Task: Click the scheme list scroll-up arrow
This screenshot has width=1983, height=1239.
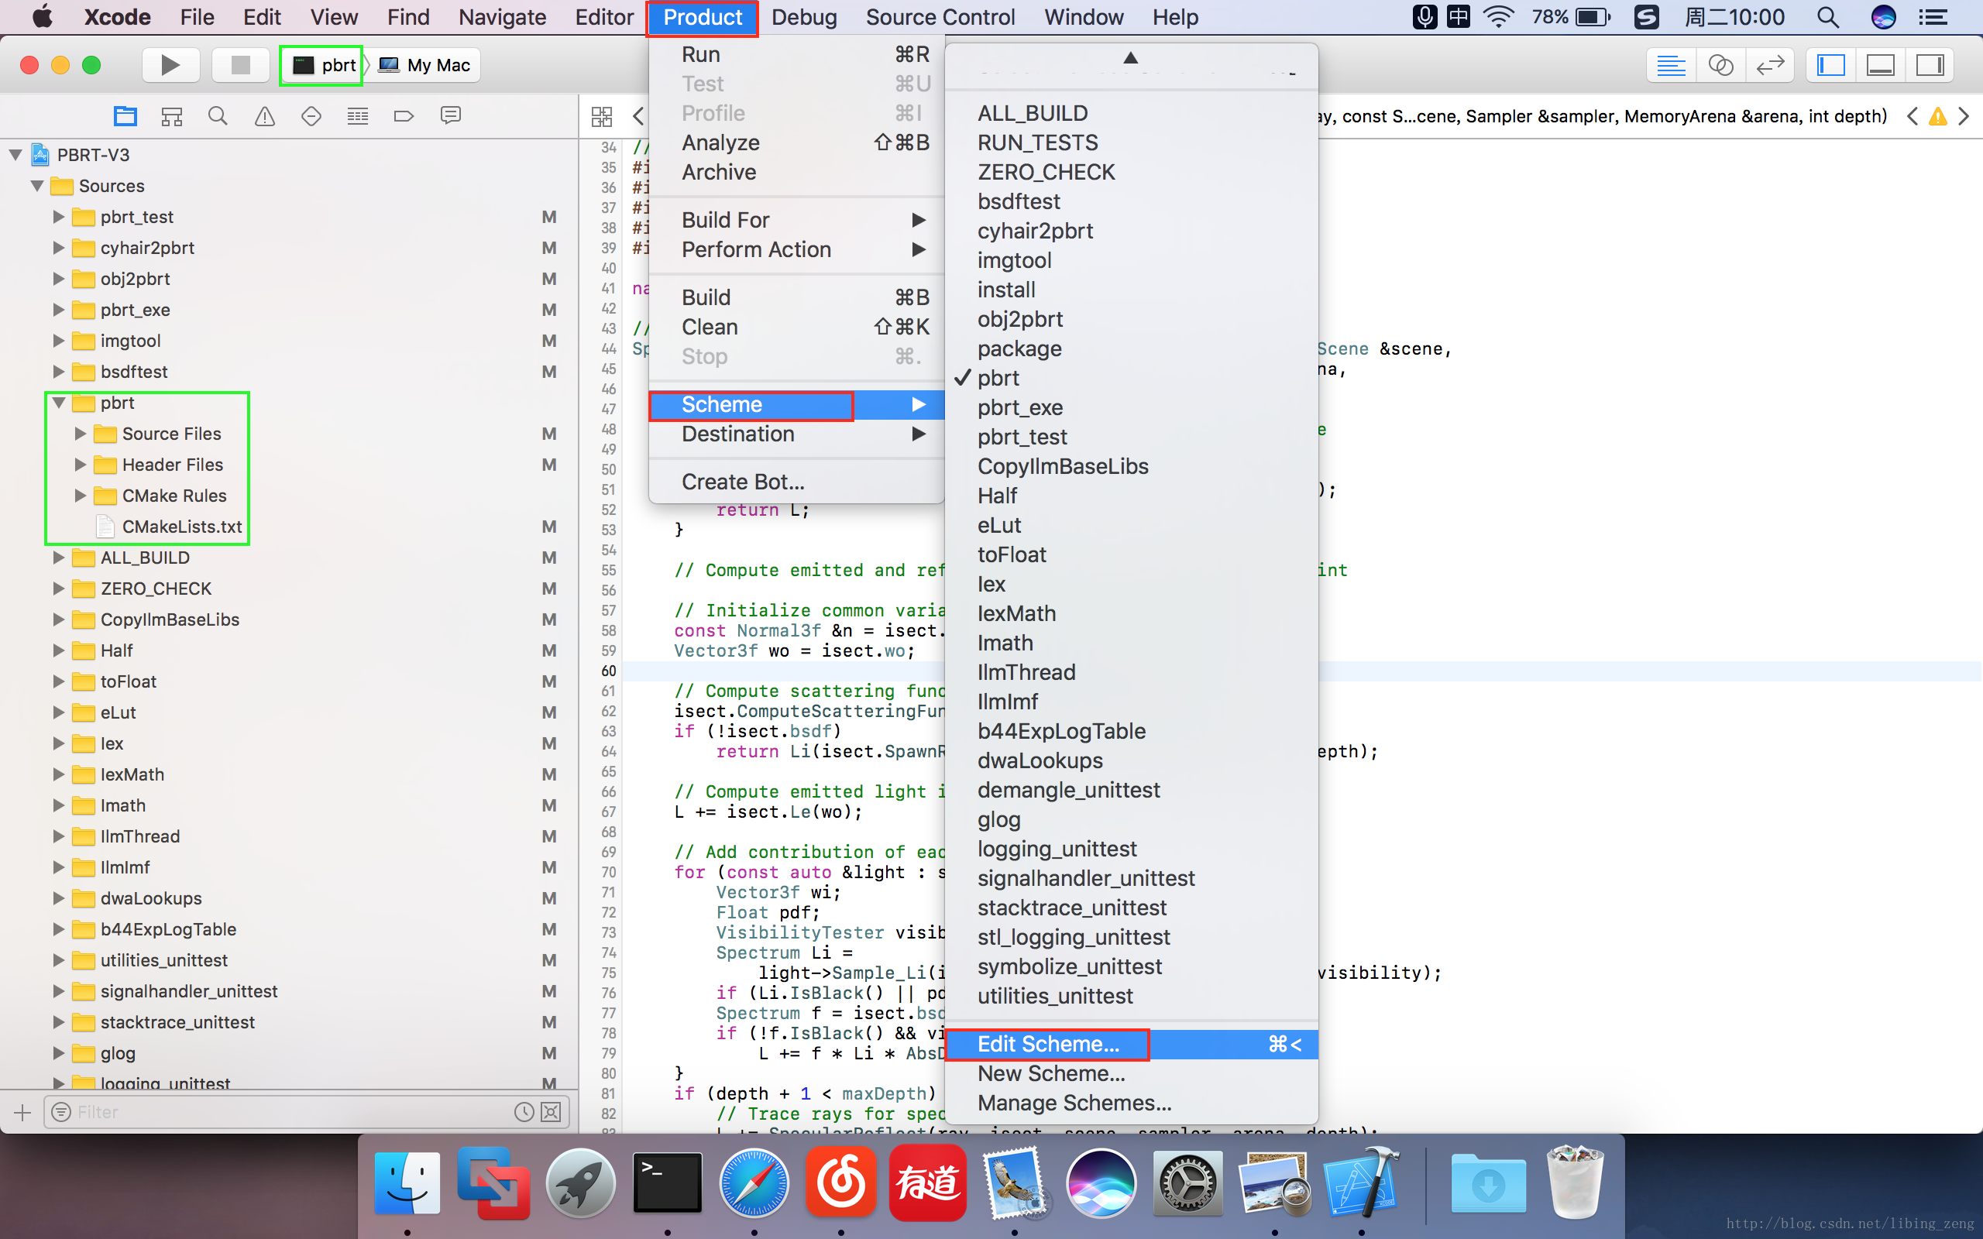Action: pyautogui.click(x=1131, y=57)
